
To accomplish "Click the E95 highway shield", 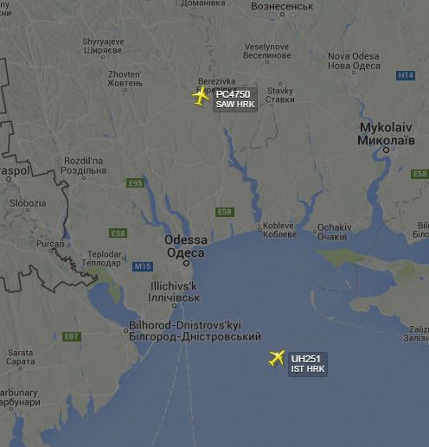I will 135,183.
